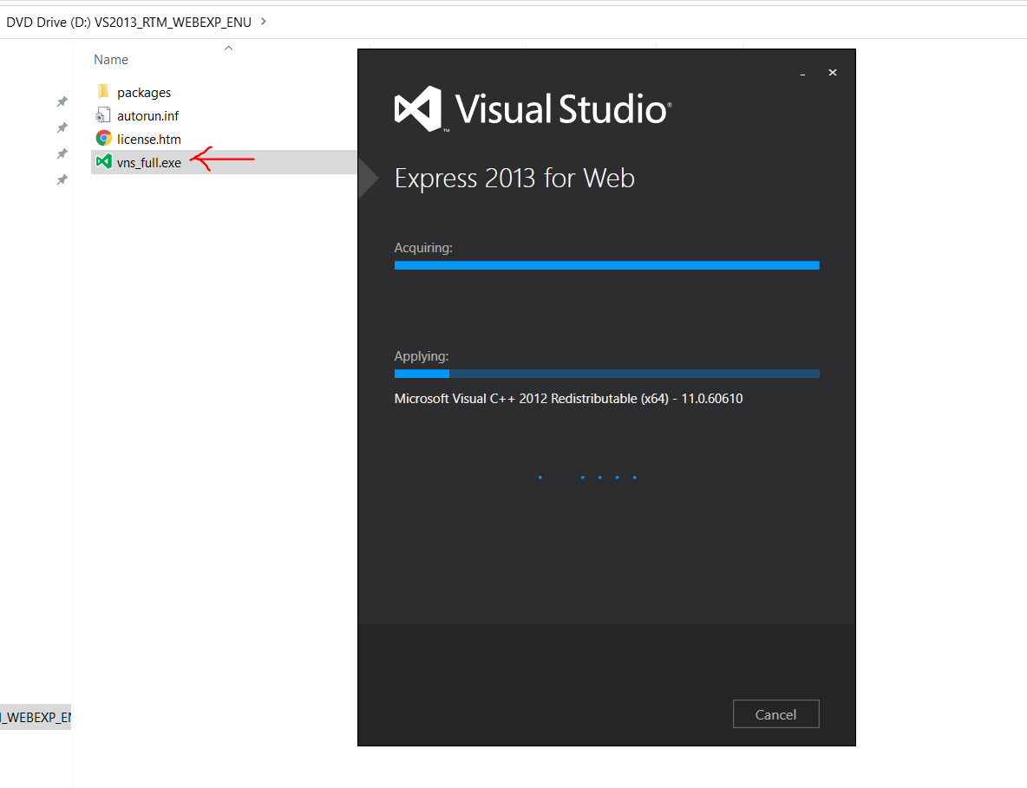Click the autorun.inf file icon
1027x788 pixels.
point(103,115)
